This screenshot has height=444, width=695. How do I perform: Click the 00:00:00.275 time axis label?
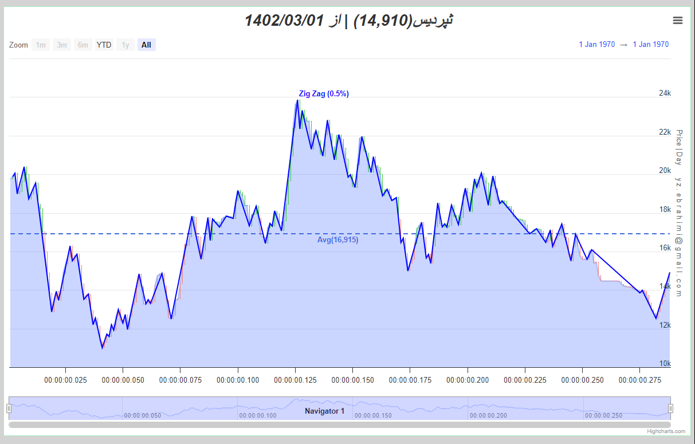pyautogui.click(x=640, y=379)
